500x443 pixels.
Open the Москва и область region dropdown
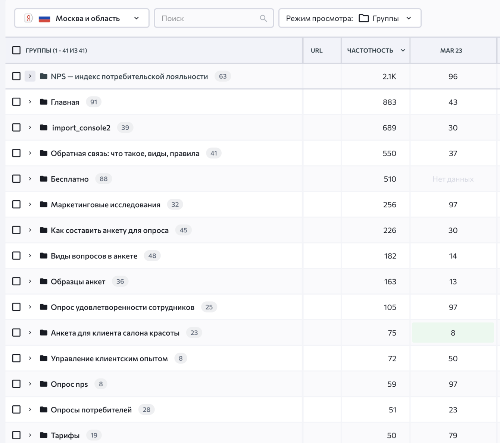[x=82, y=18]
